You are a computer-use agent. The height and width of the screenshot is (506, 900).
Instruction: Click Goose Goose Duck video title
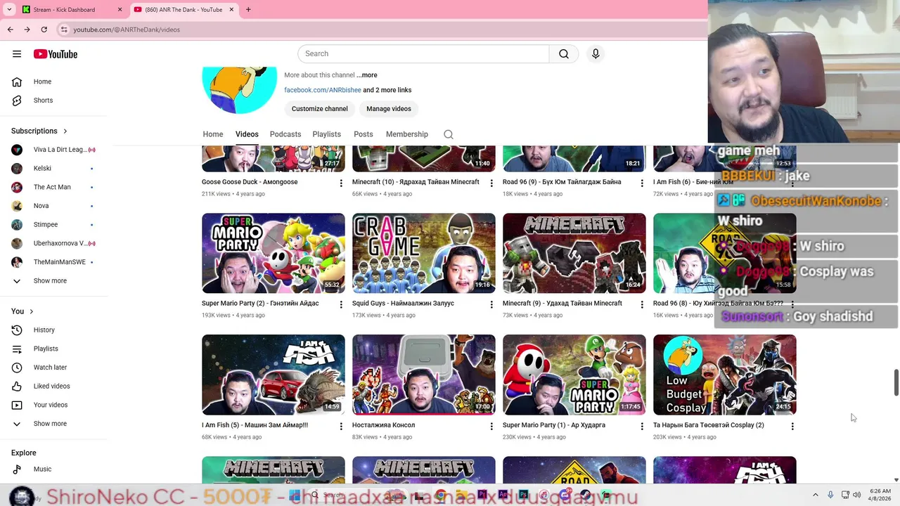250,182
